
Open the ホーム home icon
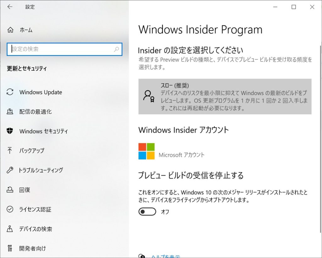pos(10,30)
